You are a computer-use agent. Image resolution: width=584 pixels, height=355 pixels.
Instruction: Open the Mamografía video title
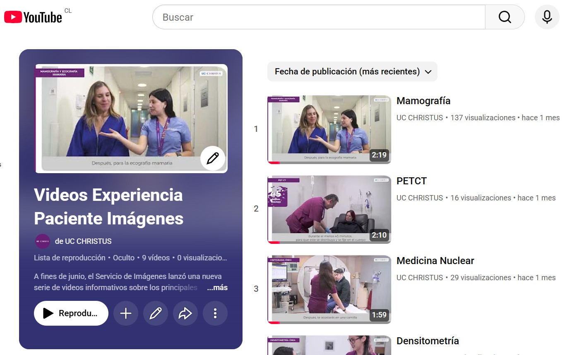[x=423, y=101]
